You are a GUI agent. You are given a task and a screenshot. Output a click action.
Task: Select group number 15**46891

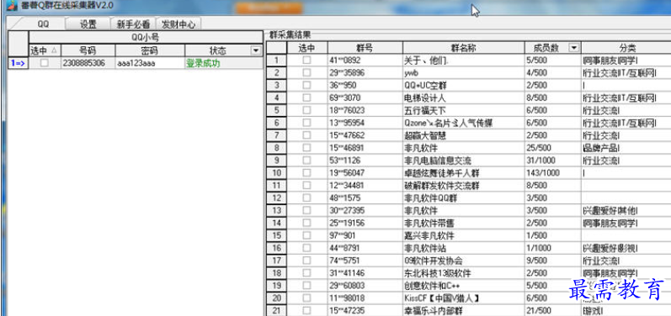coord(365,148)
